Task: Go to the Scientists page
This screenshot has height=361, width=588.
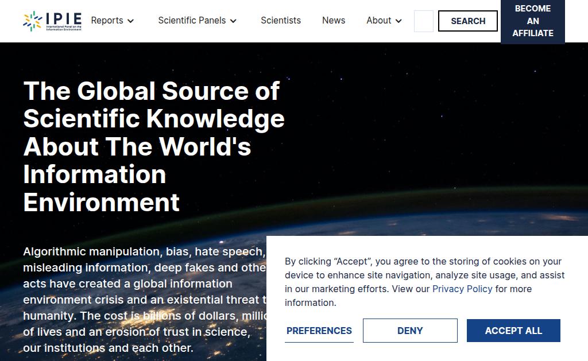Action: 281,21
